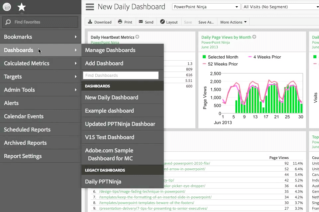Screen dimensions: 319x212
Task: Type in the Find Dashboards search field
Action: 121,75
